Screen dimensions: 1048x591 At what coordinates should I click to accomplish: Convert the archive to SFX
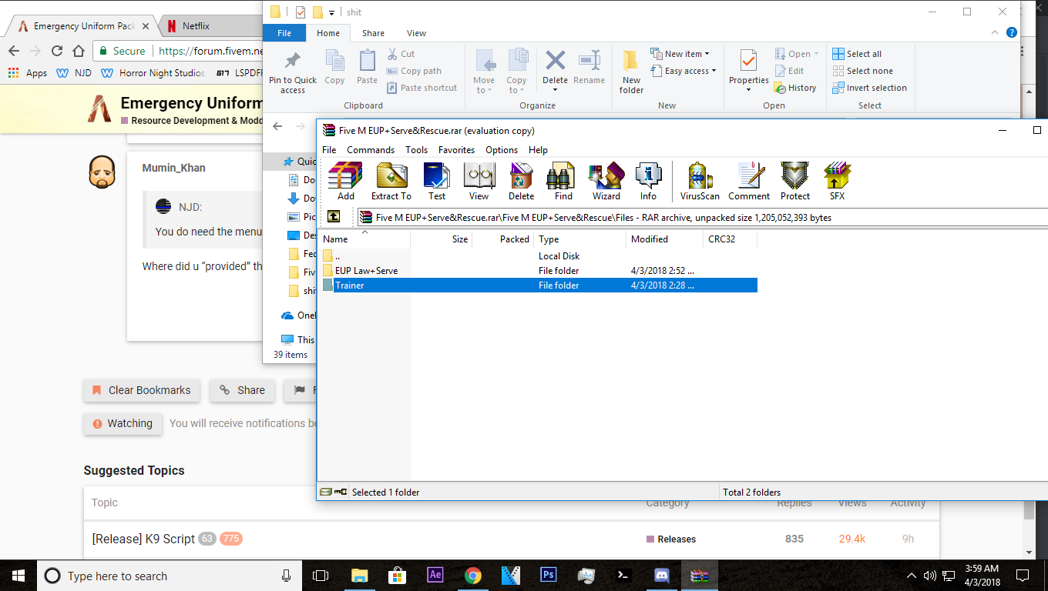(x=836, y=181)
